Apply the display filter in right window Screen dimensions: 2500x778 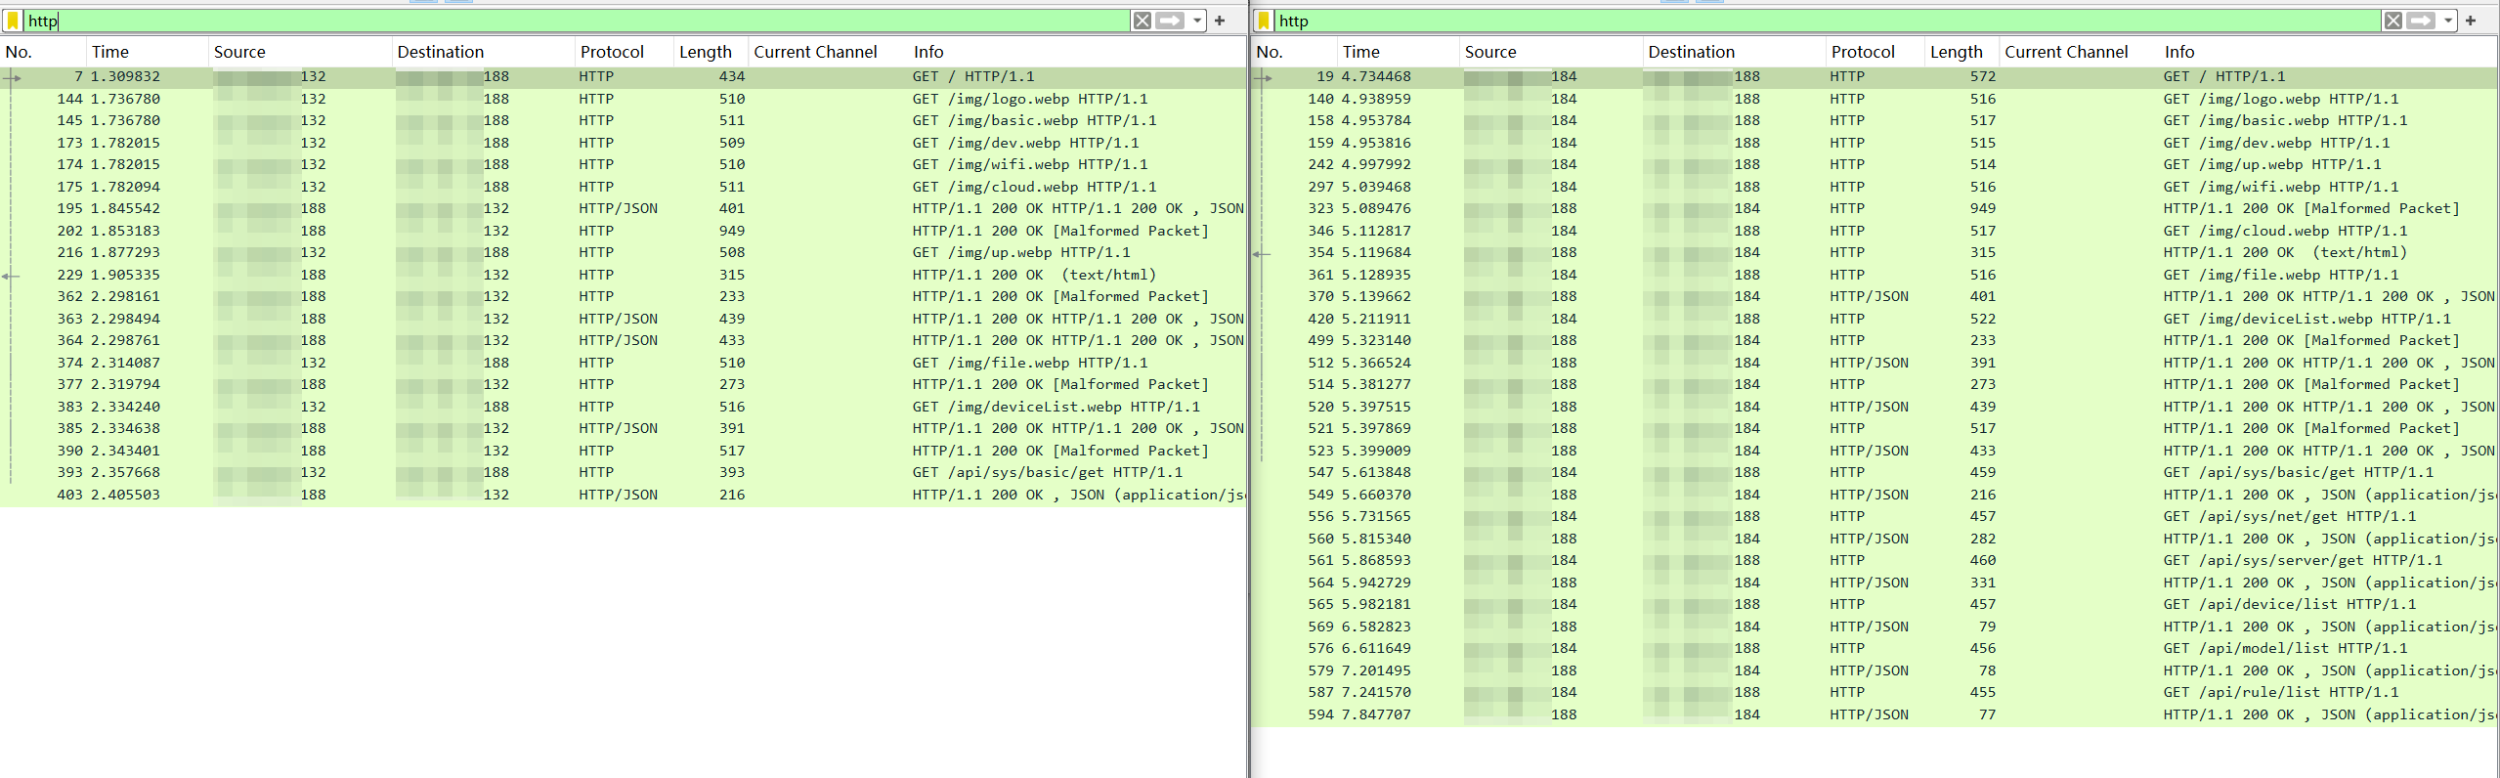click(x=2421, y=21)
